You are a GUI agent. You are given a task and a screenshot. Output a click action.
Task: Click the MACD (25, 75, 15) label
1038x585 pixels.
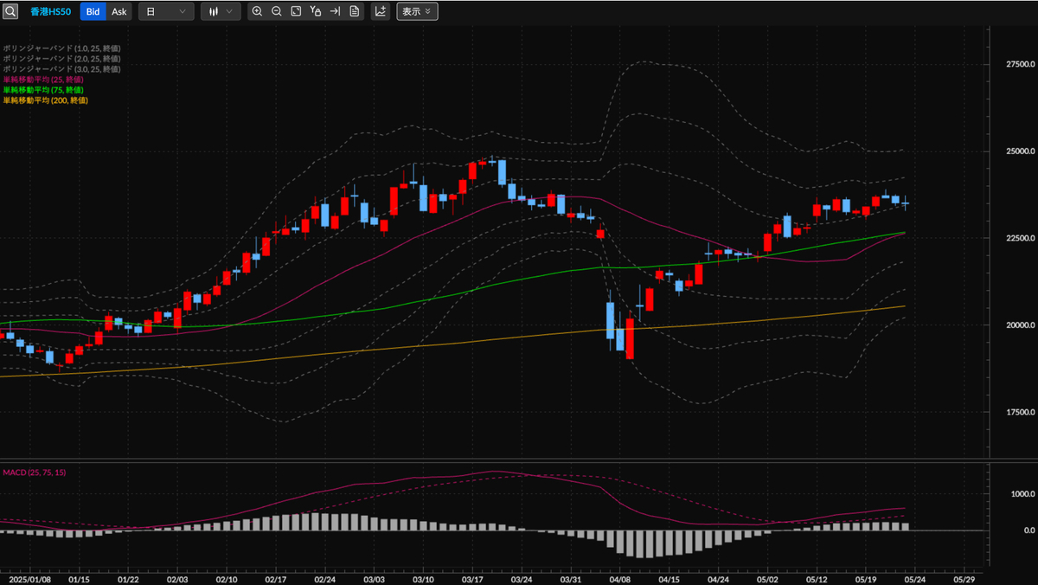coord(35,472)
